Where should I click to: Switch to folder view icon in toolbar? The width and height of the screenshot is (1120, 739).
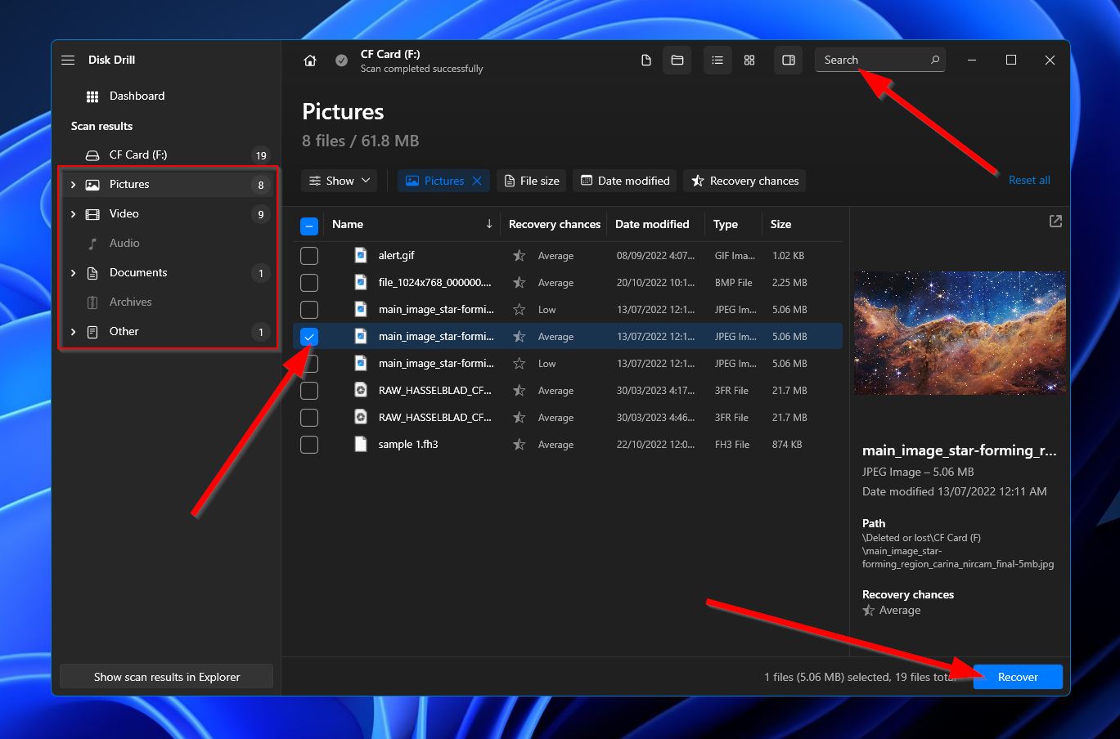[x=677, y=60]
